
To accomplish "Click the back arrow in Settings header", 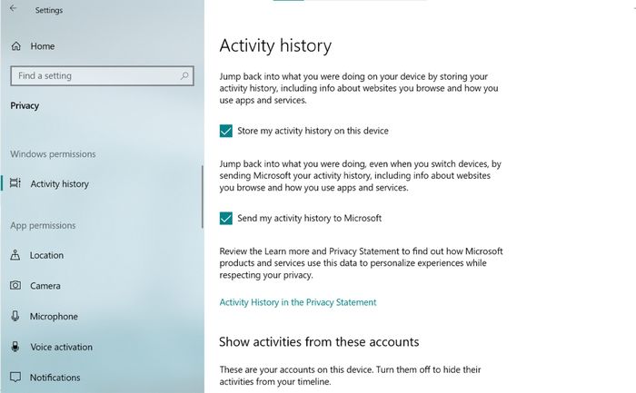I will [x=13, y=10].
